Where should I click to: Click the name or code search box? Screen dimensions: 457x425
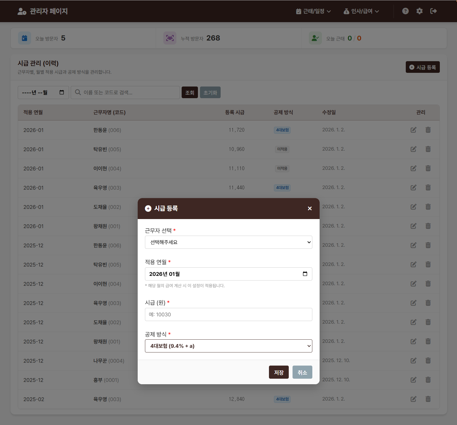(x=125, y=93)
